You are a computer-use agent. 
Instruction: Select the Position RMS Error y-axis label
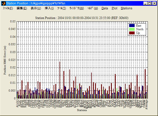[5, 60]
